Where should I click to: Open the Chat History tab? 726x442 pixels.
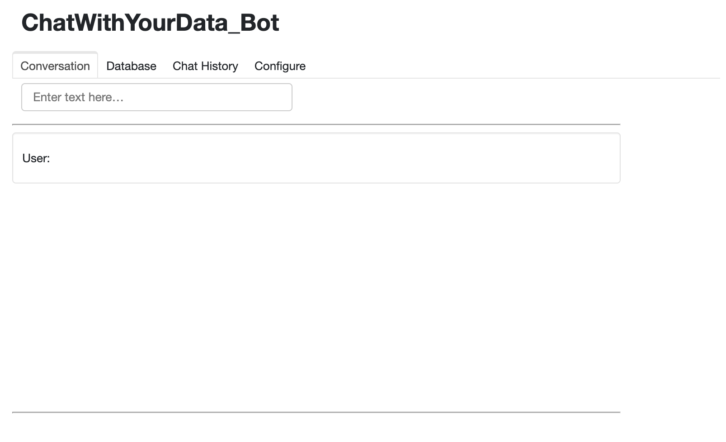205,66
